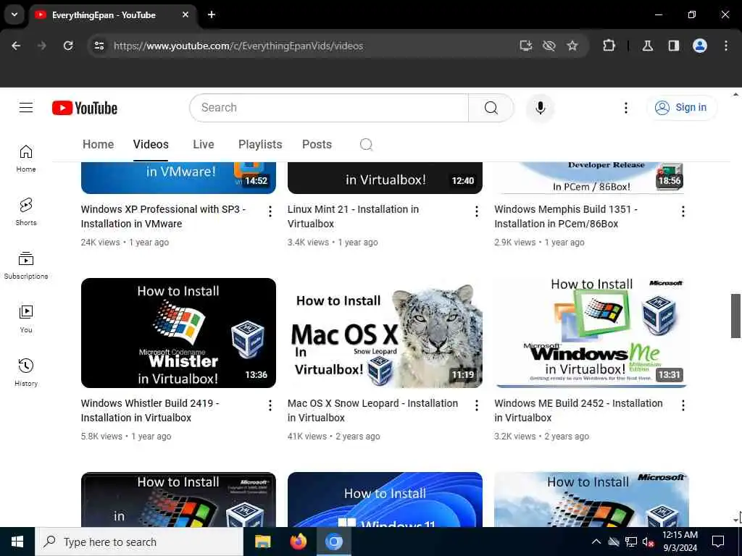
Task: Open options for Windows XP Professional video
Action: [270, 211]
